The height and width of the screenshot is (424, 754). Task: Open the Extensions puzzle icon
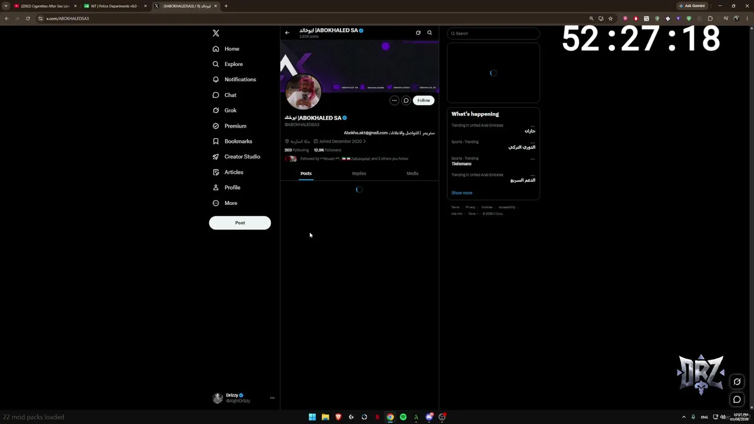click(x=710, y=18)
